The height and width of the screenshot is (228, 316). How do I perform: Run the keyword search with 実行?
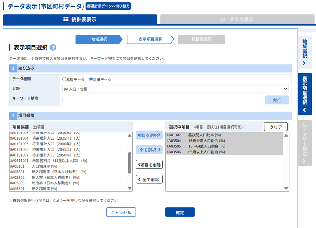click(x=277, y=100)
